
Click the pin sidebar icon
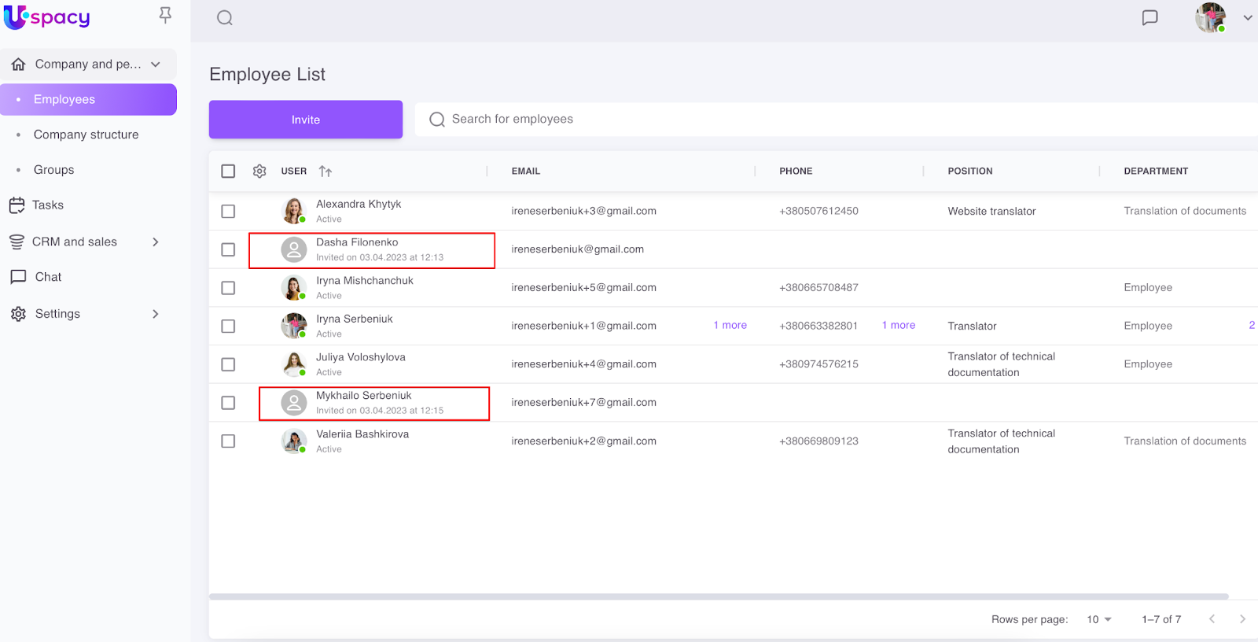pyautogui.click(x=165, y=16)
